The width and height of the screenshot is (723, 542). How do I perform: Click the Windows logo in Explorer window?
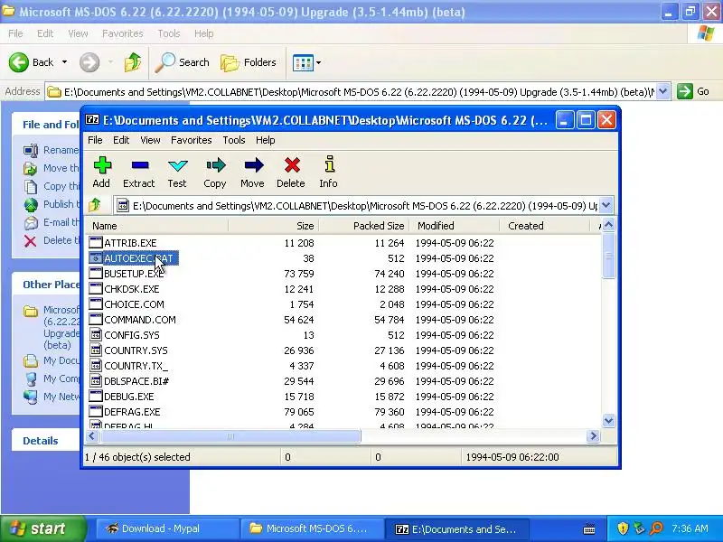[x=706, y=33]
